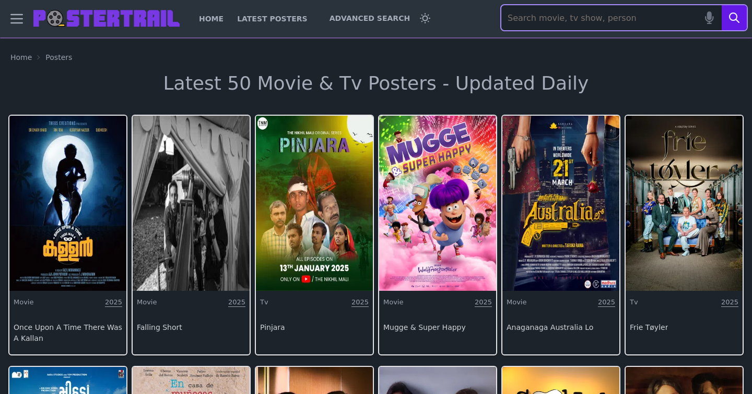Open the Frie Tøyler poster image
Screen dimensions: 752x394
[x=684, y=203]
